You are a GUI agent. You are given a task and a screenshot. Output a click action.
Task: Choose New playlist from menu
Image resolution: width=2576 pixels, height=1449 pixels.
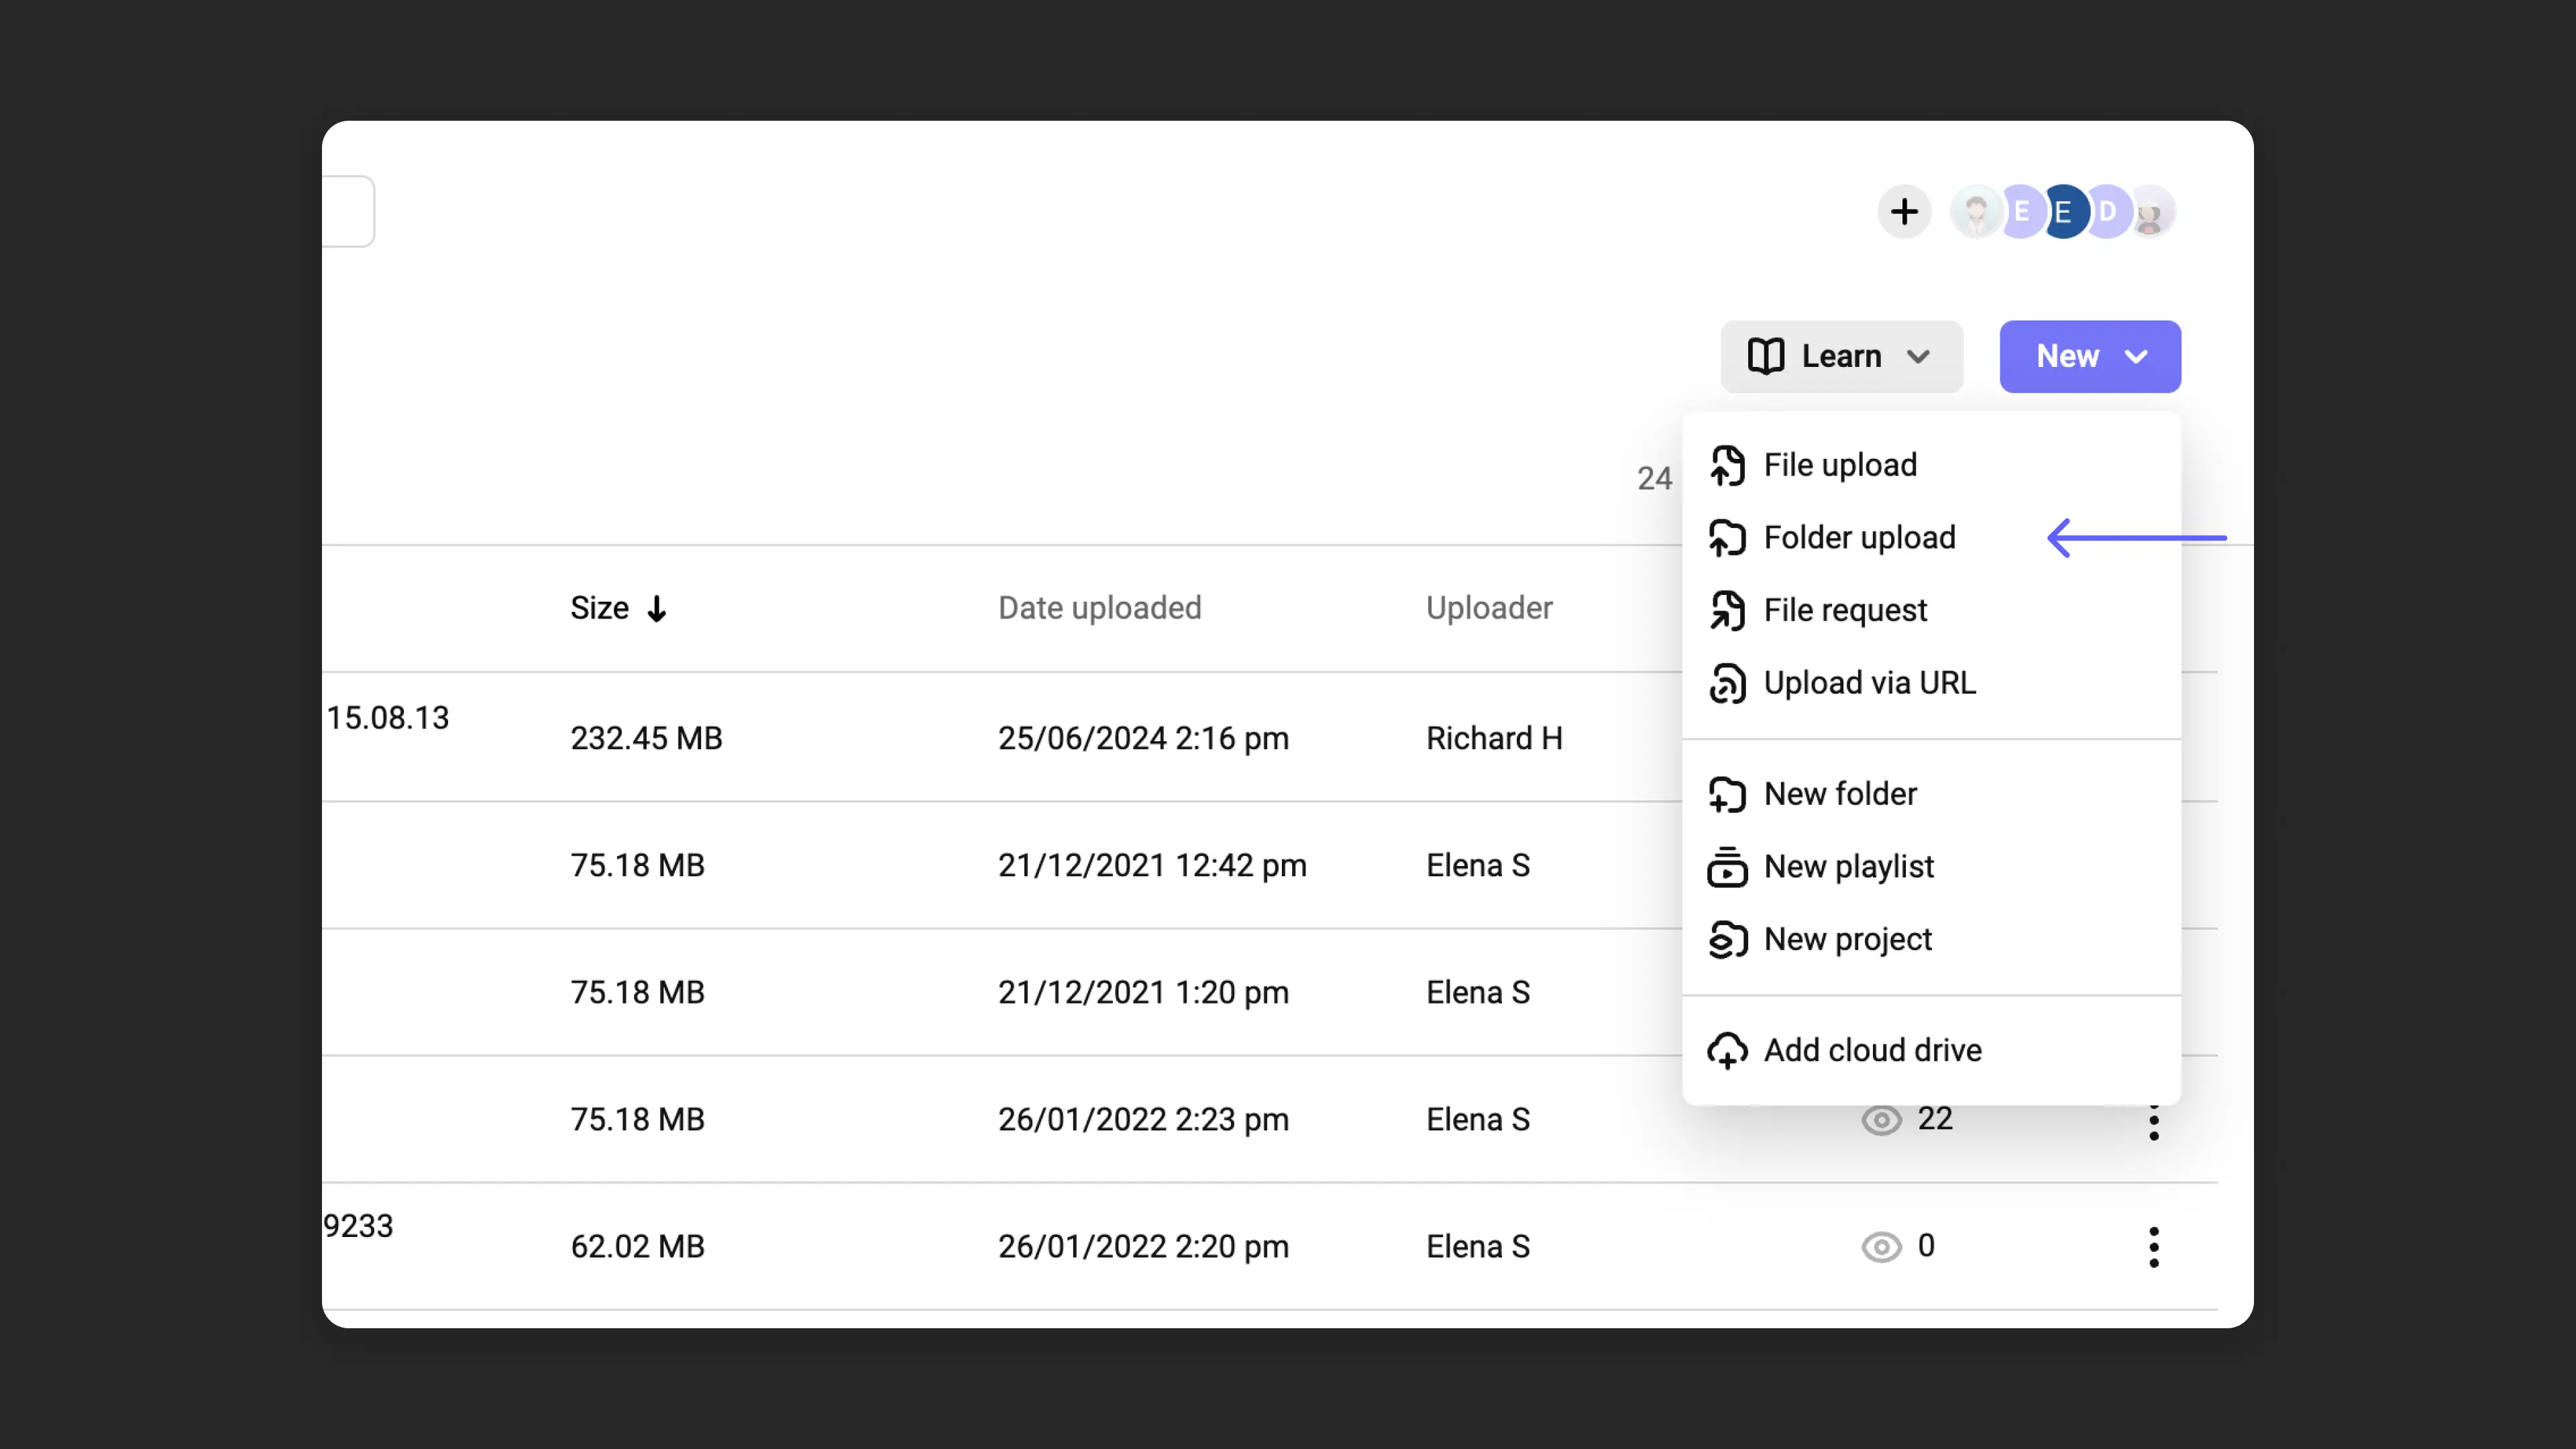click(1931, 867)
